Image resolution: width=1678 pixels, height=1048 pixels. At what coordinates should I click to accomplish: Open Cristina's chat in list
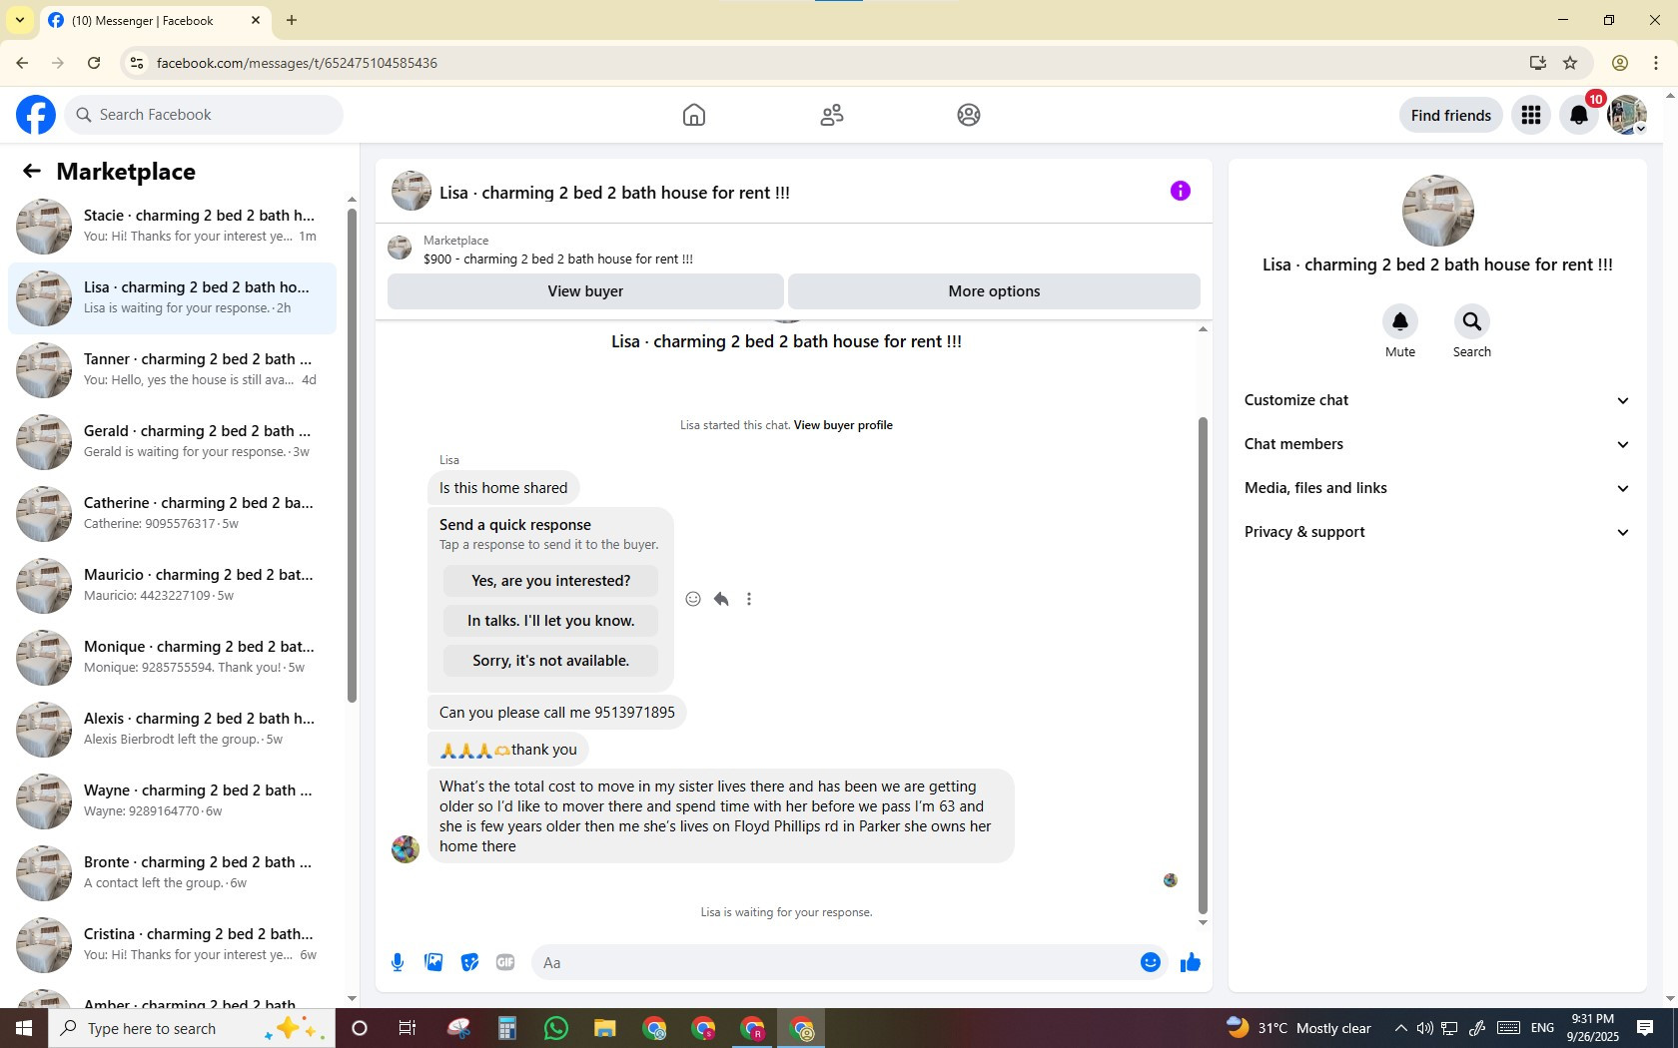tap(172, 944)
